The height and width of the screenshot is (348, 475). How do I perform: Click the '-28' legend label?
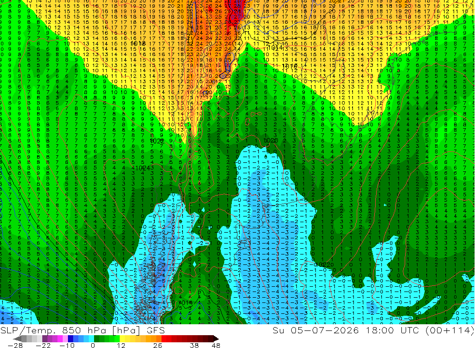pos(15,345)
